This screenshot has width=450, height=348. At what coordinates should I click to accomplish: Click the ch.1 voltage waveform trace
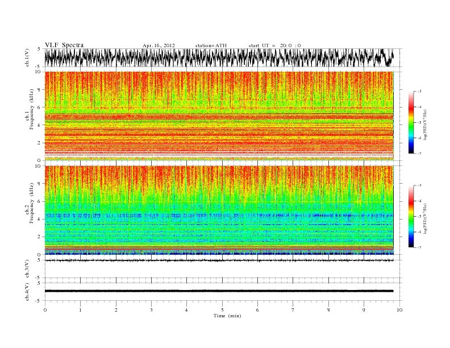click(x=219, y=57)
